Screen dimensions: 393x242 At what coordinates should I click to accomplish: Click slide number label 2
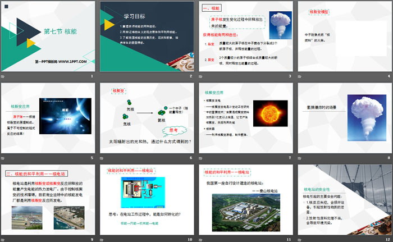[x=191, y=76]
